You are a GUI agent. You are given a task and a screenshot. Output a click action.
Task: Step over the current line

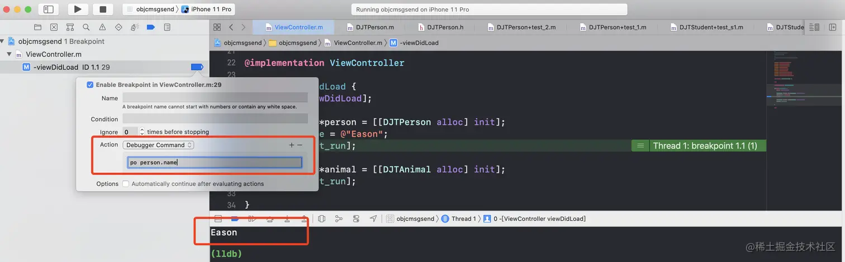[269, 219]
